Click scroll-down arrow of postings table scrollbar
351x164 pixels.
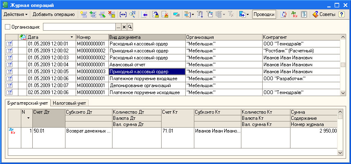pos(340,153)
